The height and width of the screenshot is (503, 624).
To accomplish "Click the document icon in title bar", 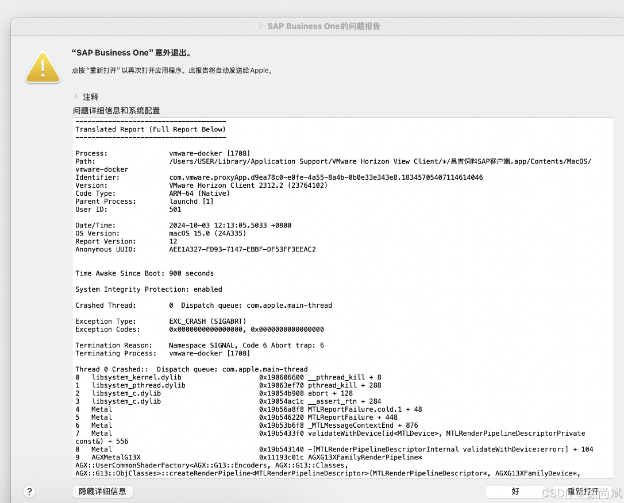I will (260, 26).
